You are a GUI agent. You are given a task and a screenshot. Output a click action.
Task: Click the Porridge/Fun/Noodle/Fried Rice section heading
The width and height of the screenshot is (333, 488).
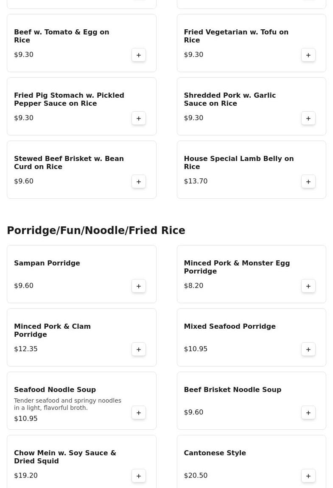click(x=96, y=231)
